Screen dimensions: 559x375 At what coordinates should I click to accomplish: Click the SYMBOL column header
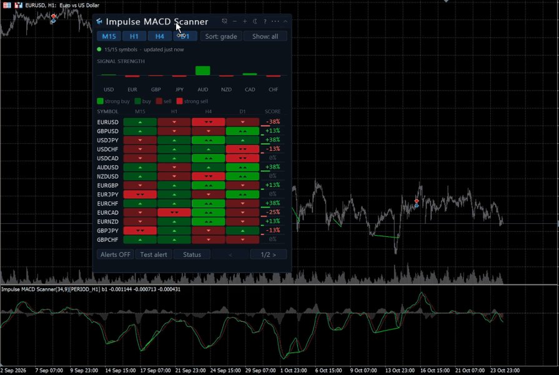pyautogui.click(x=107, y=112)
